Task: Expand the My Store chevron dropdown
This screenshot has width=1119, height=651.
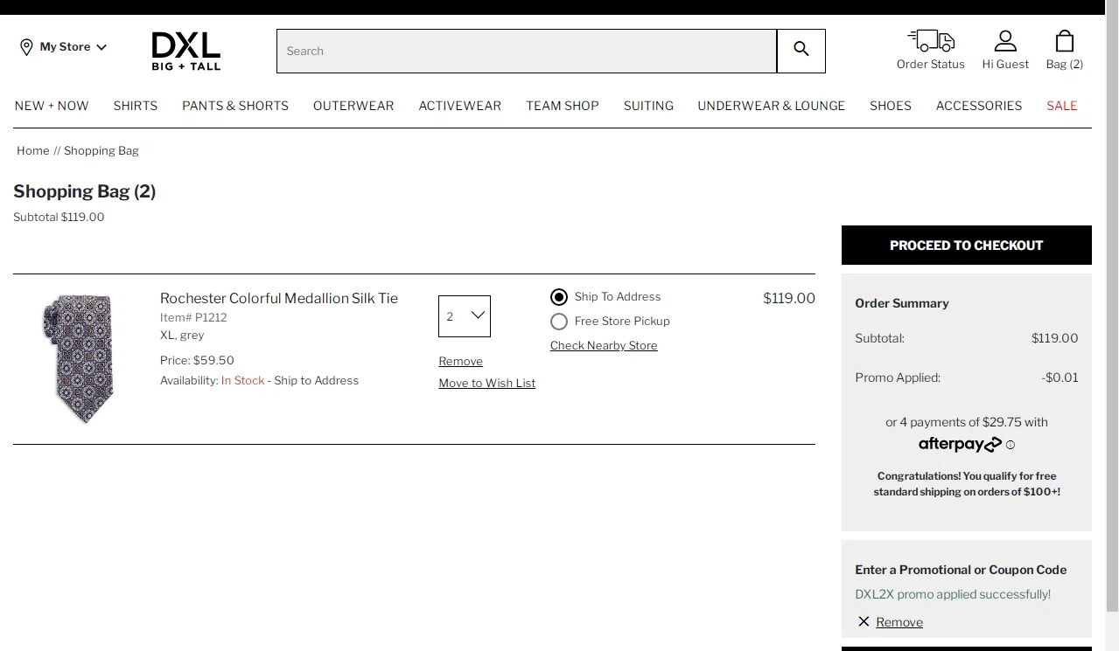Action: pyautogui.click(x=101, y=47)
